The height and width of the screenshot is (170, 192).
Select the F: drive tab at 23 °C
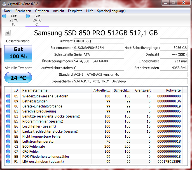point(14,20)
